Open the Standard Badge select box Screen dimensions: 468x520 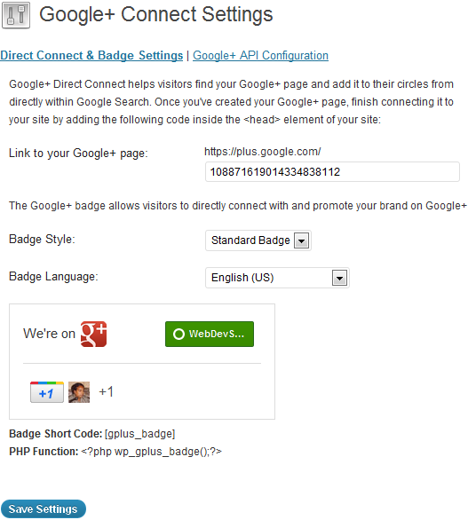(258, 240)
